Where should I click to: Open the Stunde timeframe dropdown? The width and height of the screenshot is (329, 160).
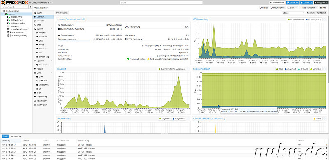pyautogui.click(x=293, y=13)
